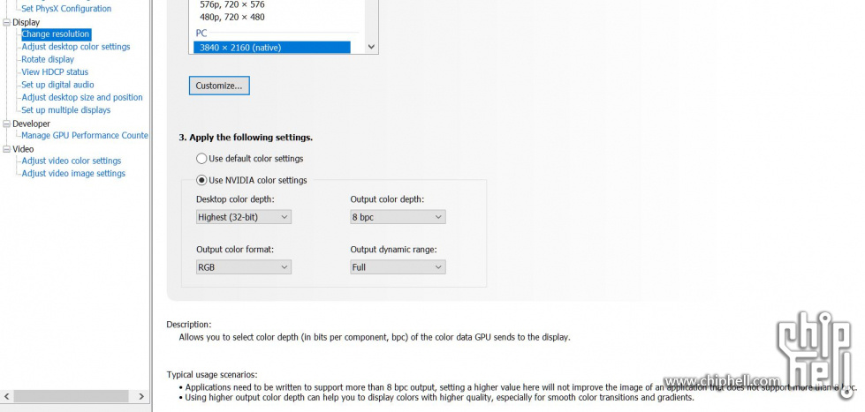Collapse the Developer tree node
This screenshot has height=412, width=865.
pos(6,124)
